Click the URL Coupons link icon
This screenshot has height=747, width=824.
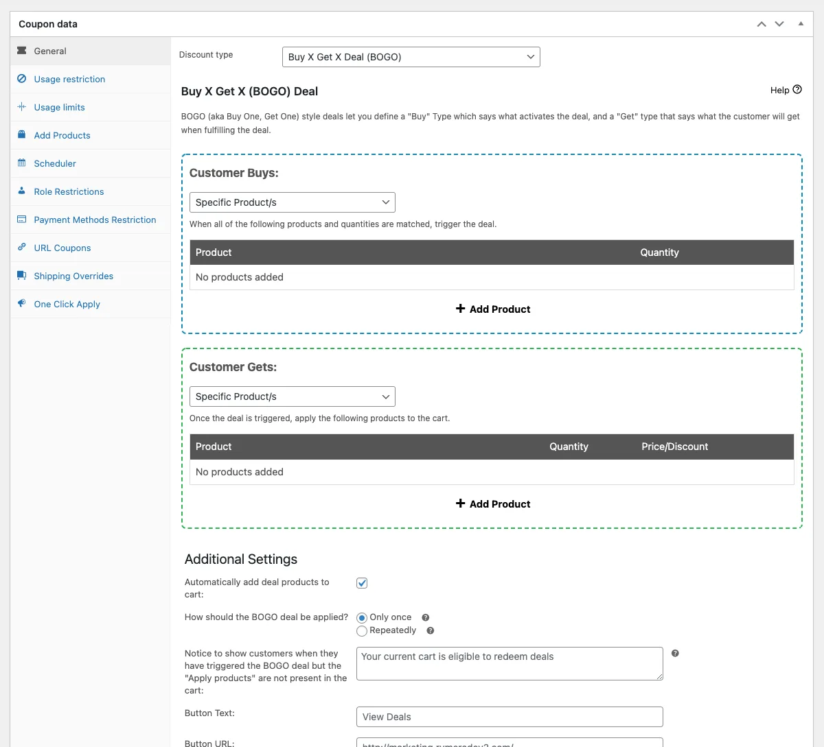(22, 248)
